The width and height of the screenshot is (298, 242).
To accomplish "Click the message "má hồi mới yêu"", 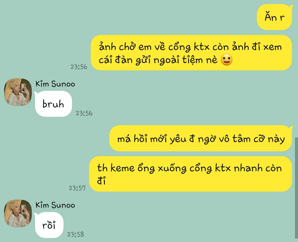I will pyautogui.click(x=201, y=138).
